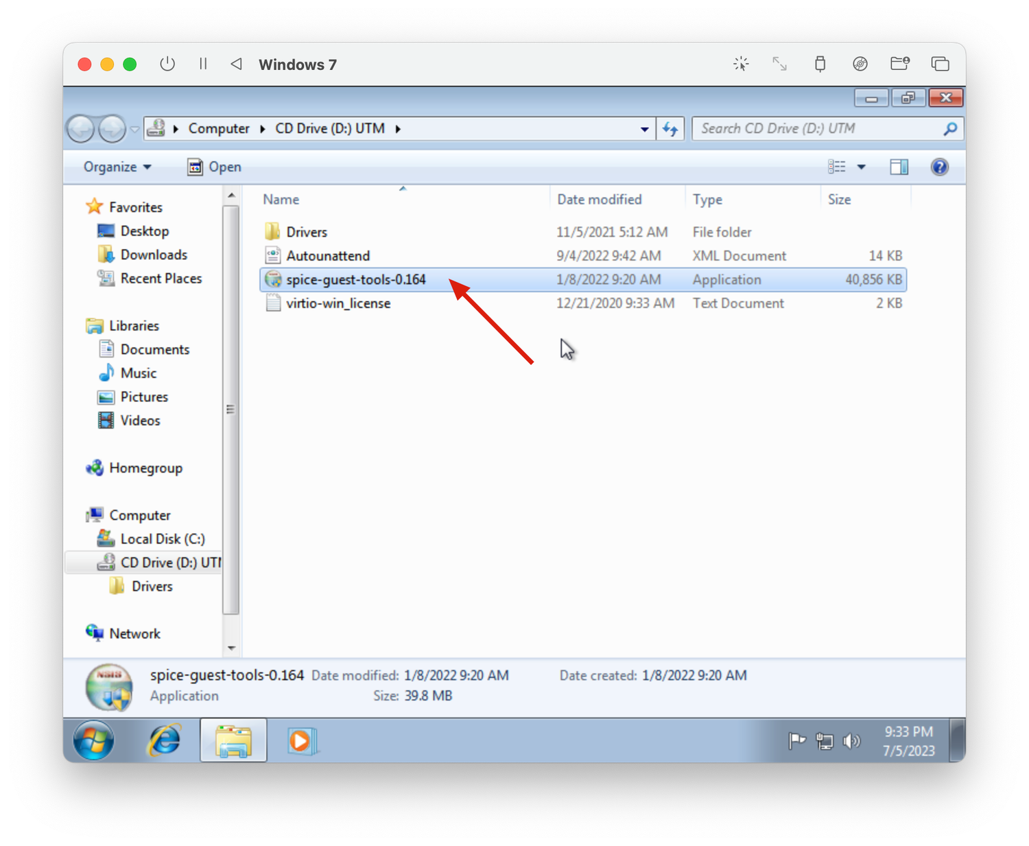Screen dimensions: 1029x846
Task: Click the Explorer Back button
Action: (x=82, y=128)
